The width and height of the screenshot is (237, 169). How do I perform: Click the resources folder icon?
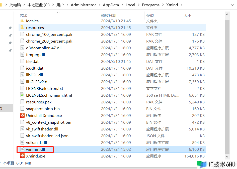(x=22, y=28)
